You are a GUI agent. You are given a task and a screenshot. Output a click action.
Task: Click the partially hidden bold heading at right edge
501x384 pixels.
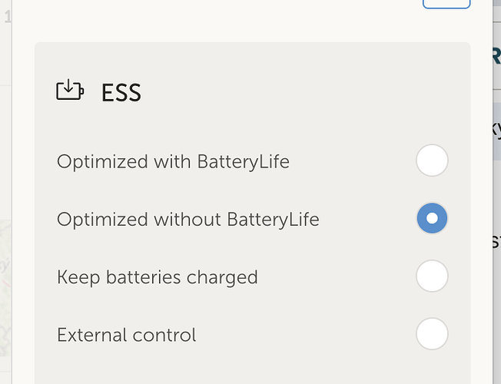click(496, 55)
